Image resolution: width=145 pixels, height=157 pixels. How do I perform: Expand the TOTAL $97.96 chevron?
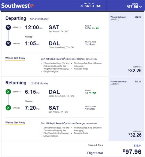pyautogui.click(x=140, y=7)
